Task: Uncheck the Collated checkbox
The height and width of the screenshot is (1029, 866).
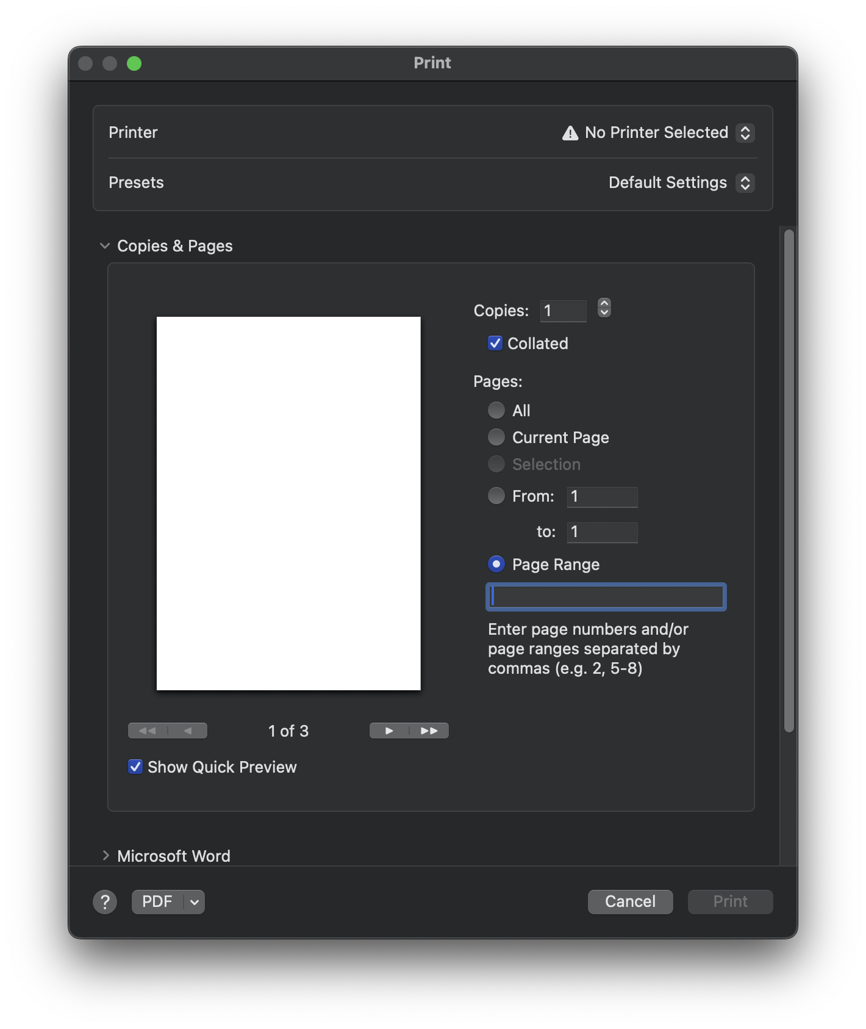Action: click(x=495, y=343)
